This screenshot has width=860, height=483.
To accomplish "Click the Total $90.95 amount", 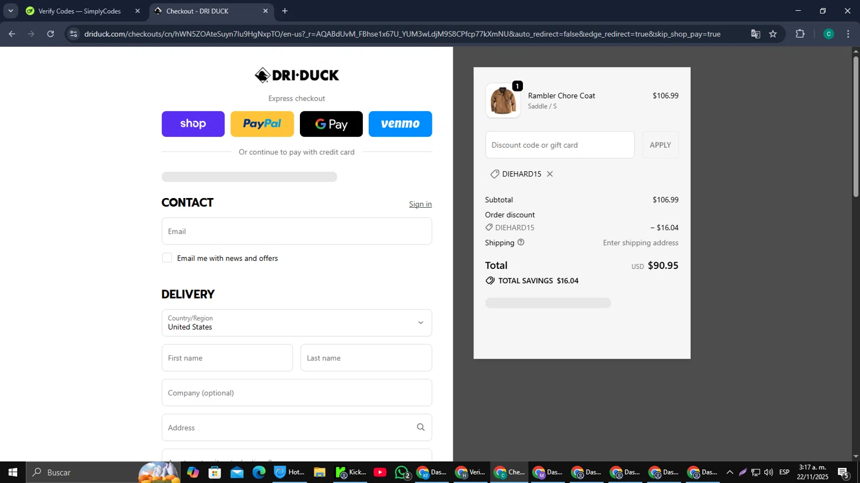I will (663, 266).
